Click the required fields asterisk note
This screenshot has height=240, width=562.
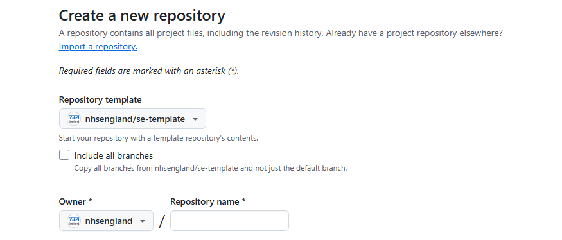[149, 71]
